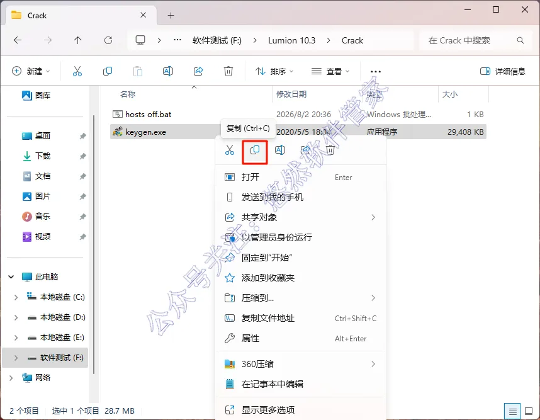Click the sidebar vertical scrollbar
540x420 pixels.
coord(94,244)
